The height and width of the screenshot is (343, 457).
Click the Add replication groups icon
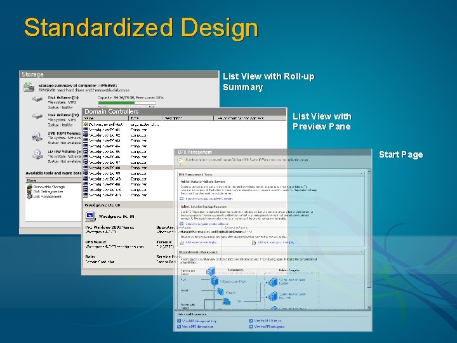pos(254,243)
